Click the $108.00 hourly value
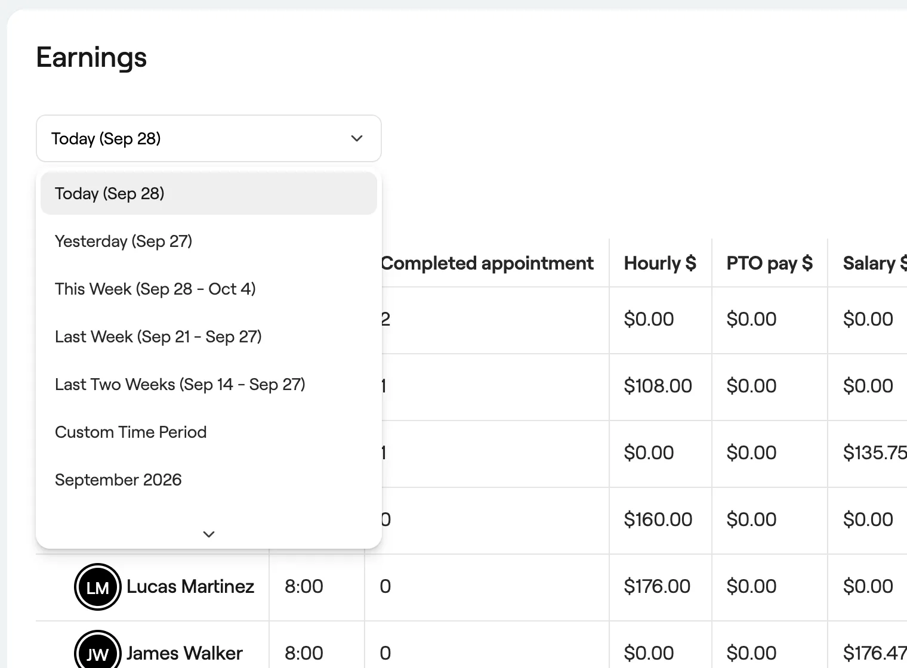 click(658, 386)
